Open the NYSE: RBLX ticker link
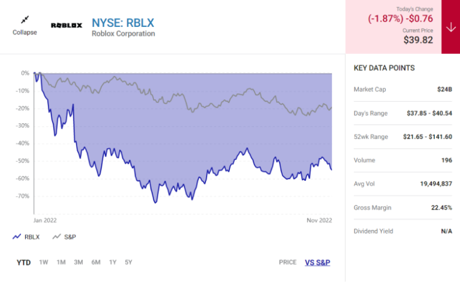This screenshot has height=282, width=460. pos(123,23)
